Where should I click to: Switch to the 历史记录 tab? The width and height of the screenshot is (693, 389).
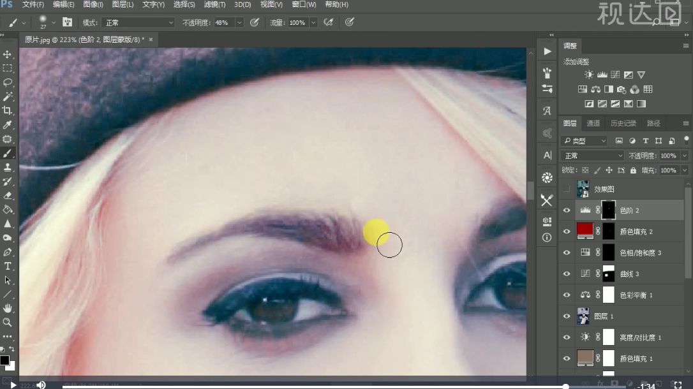pyautogui.click(x=623, y=124)
